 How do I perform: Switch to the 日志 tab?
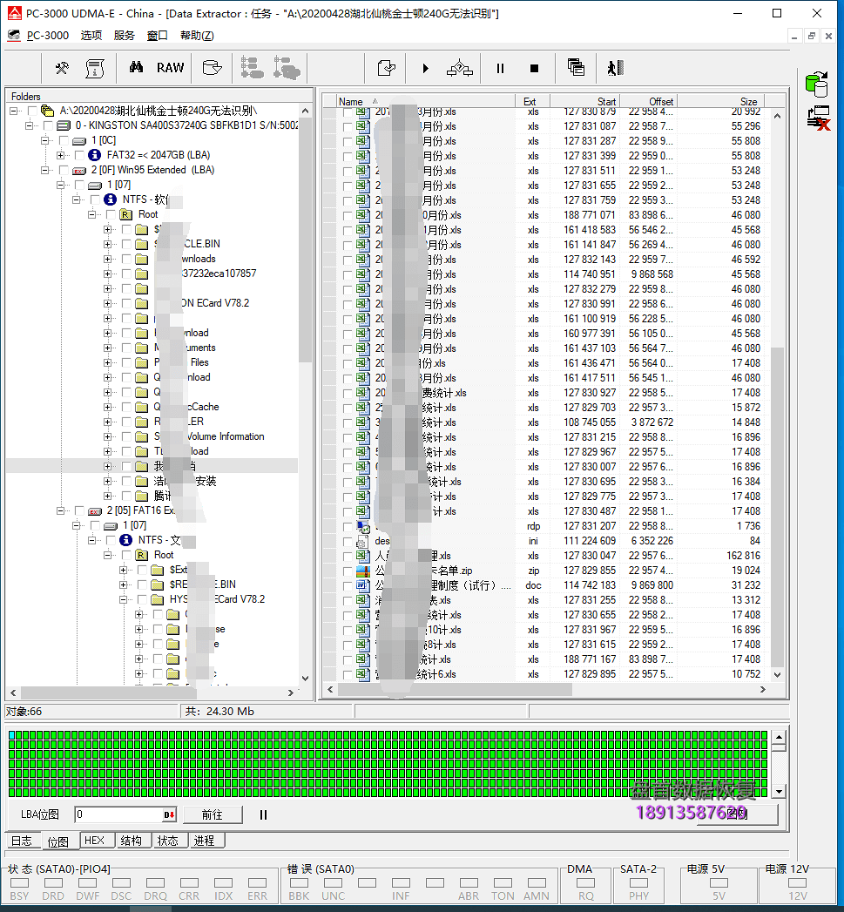tap(22, 841)
